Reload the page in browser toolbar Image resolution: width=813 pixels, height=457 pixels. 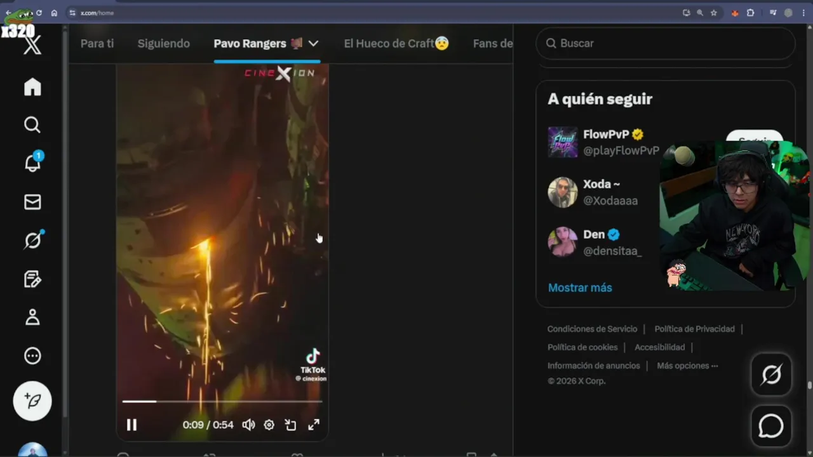click(x=39, y=13)
